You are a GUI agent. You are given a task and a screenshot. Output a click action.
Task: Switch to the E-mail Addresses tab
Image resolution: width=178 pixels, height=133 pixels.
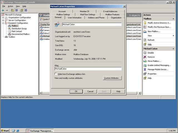tap(110, 11)
